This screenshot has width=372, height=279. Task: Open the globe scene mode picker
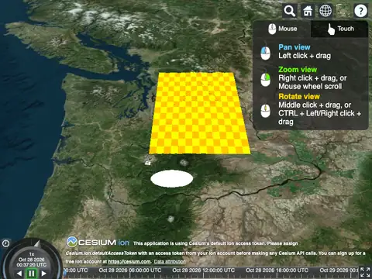tap(325, 11)
